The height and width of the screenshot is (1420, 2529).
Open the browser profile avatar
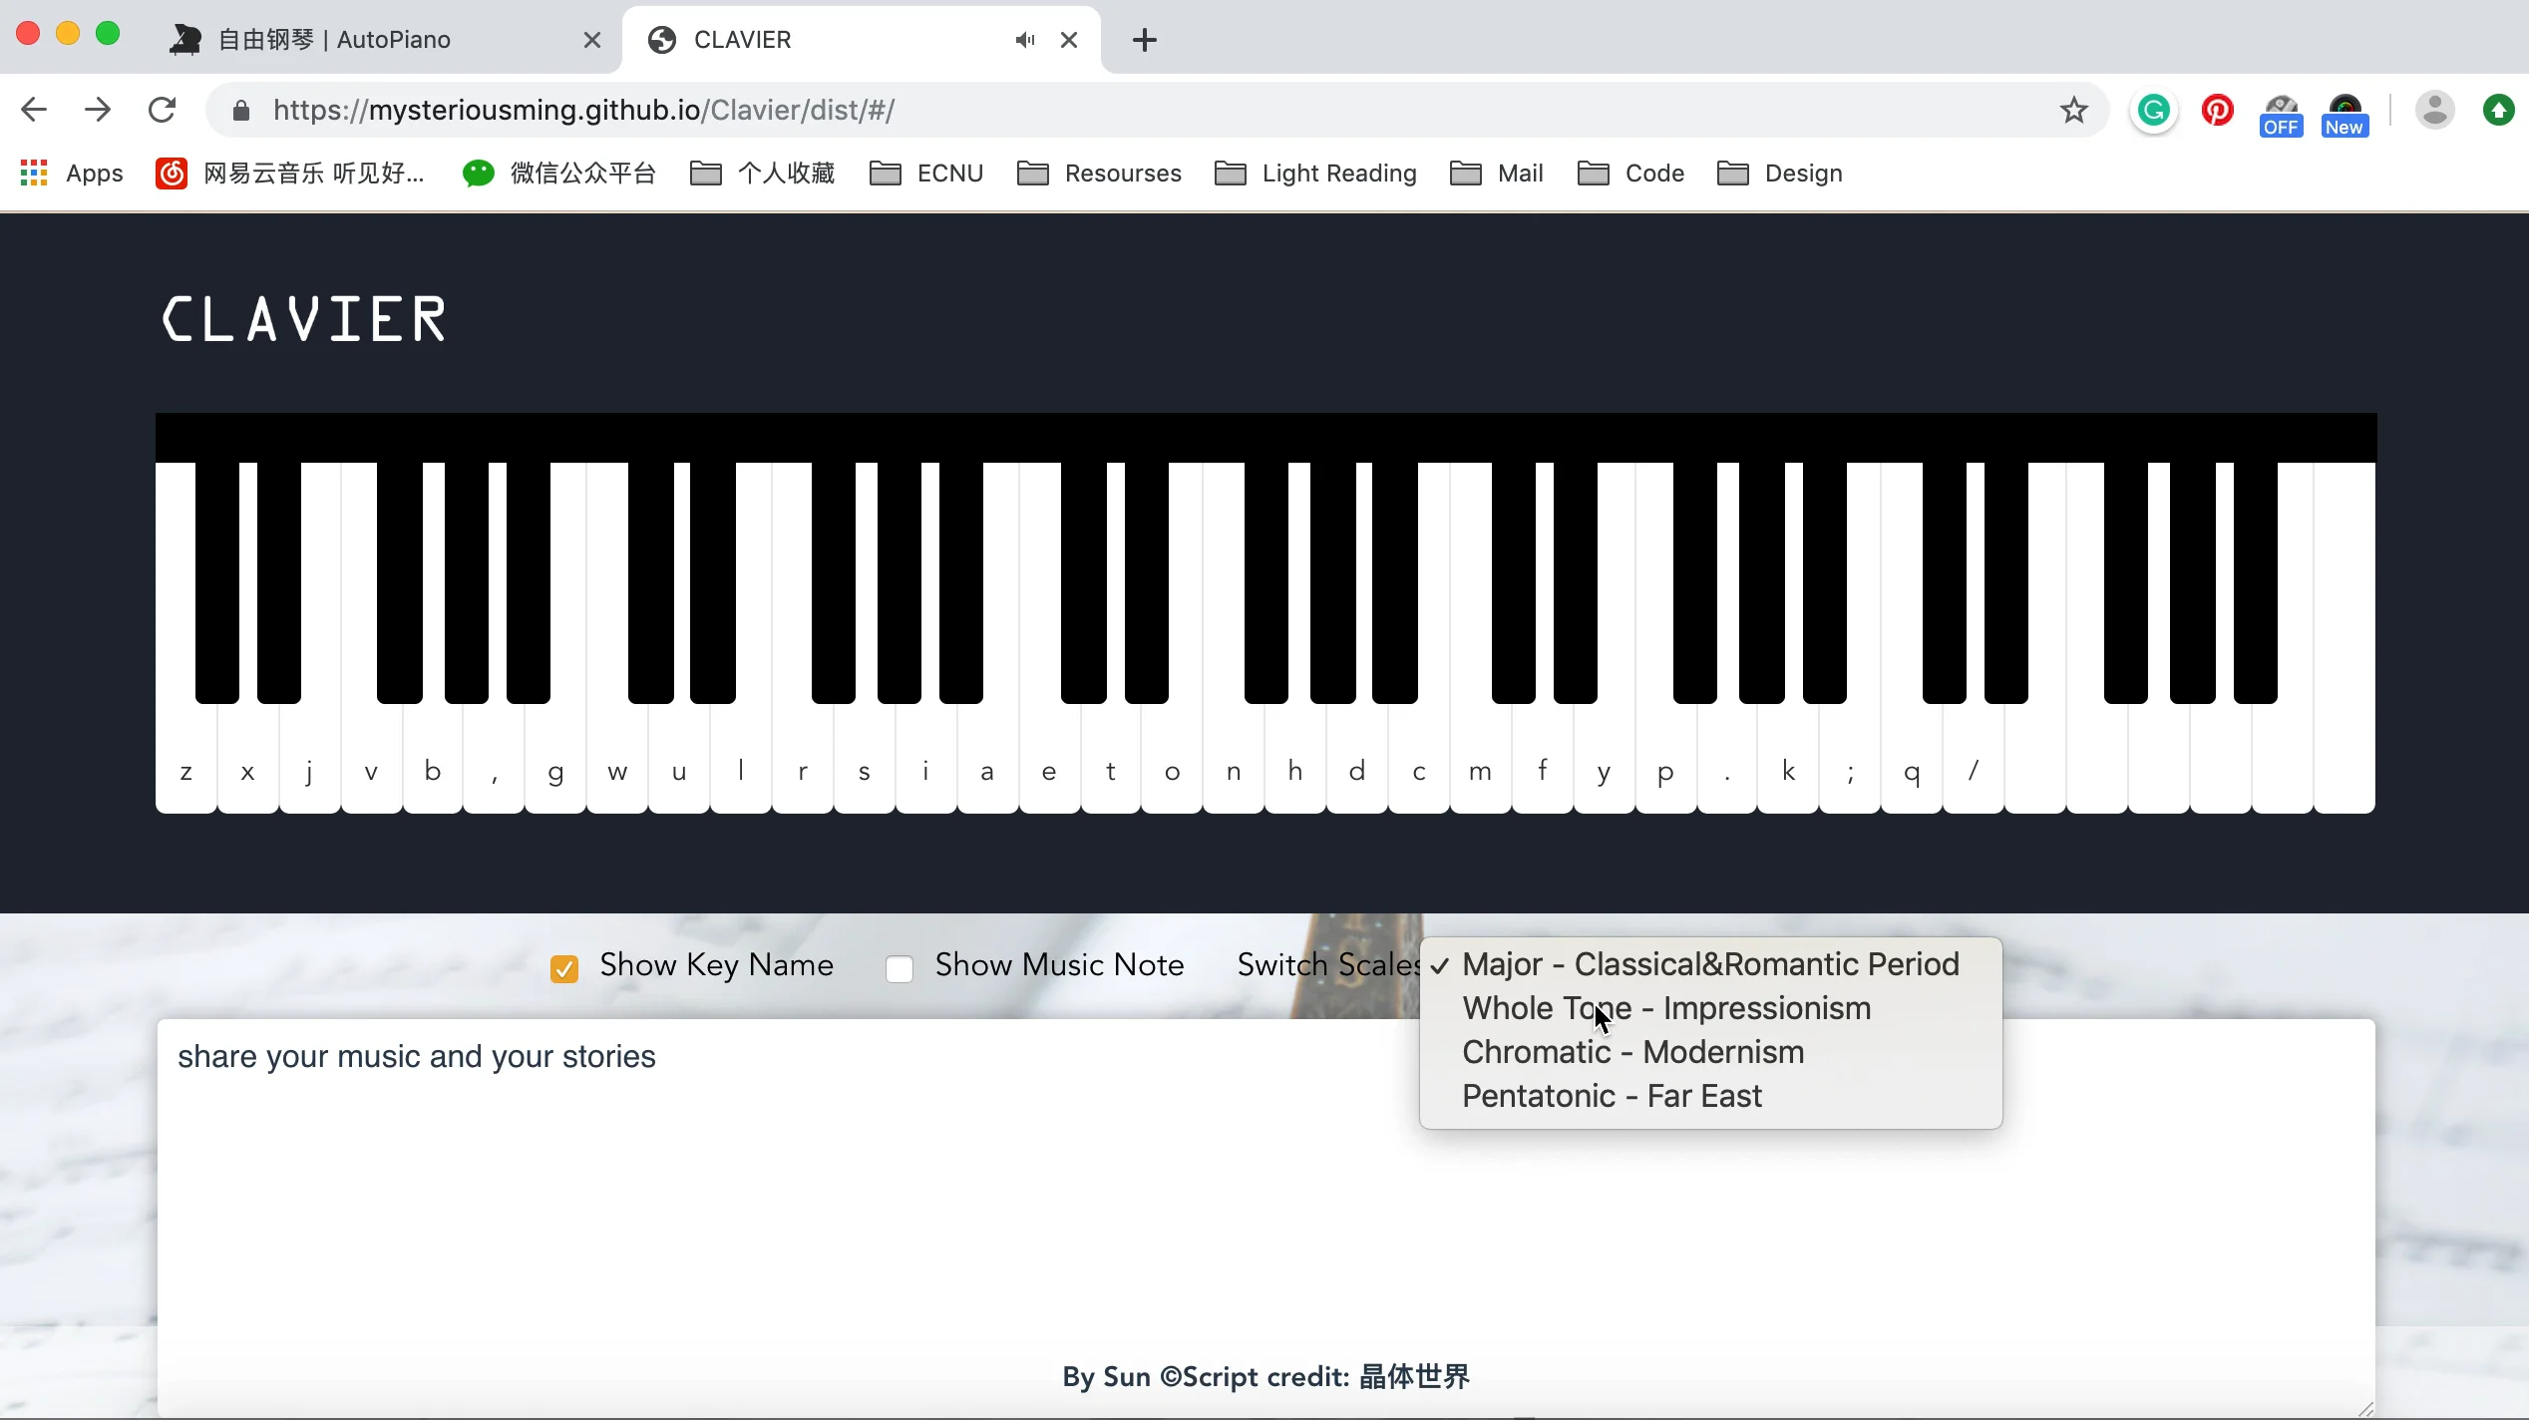click(x=2434, y=110)
